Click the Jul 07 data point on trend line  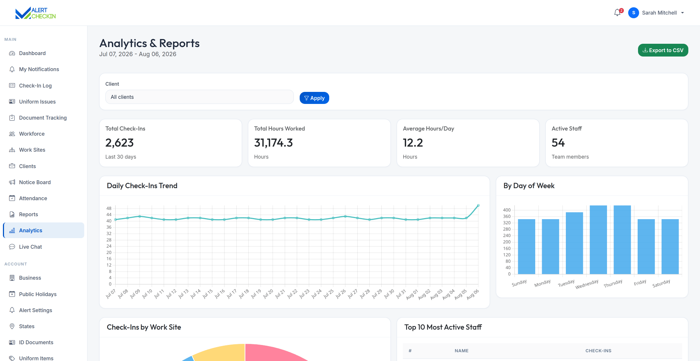(116, 220)
